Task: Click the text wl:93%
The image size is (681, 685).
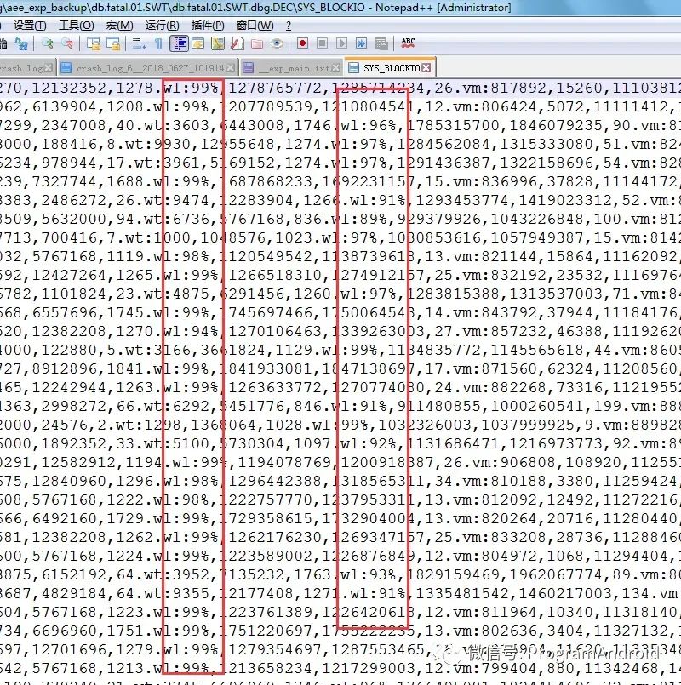Action: pyautogui.click(x=368, y=575)
